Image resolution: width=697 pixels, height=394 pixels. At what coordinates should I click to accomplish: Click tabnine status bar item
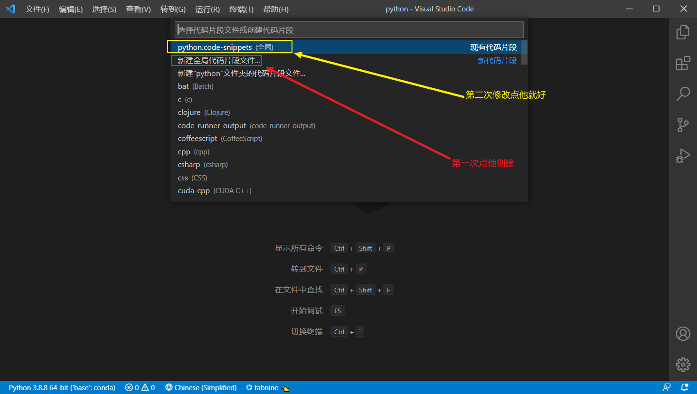[267, 388]
